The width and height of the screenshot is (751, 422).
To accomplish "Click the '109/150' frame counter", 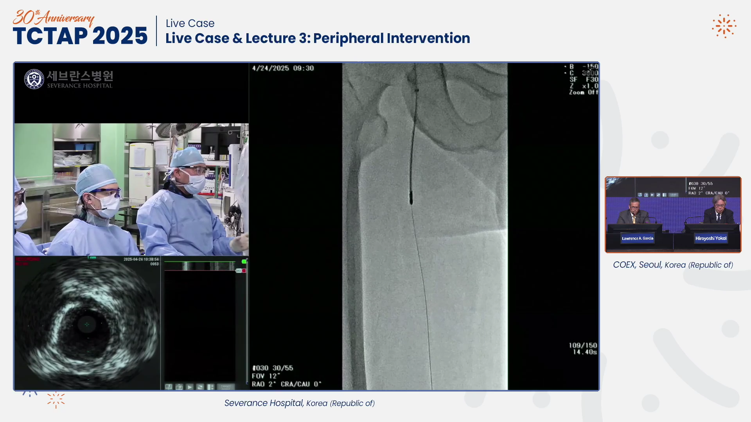I will [583, 345].
